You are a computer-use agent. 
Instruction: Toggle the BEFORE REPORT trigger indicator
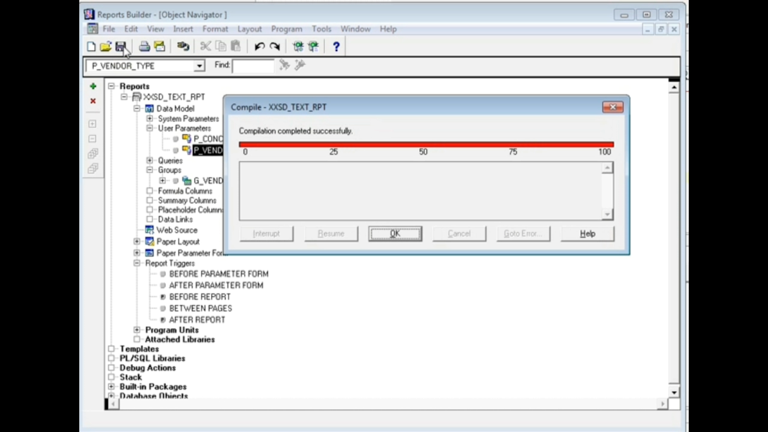[x=162, y=297]
